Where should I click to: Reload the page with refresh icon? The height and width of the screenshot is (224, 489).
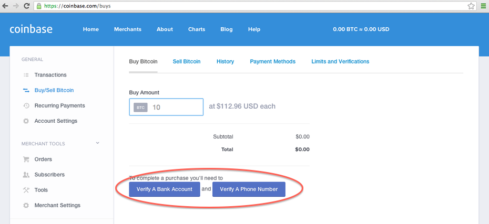(27, 6)
